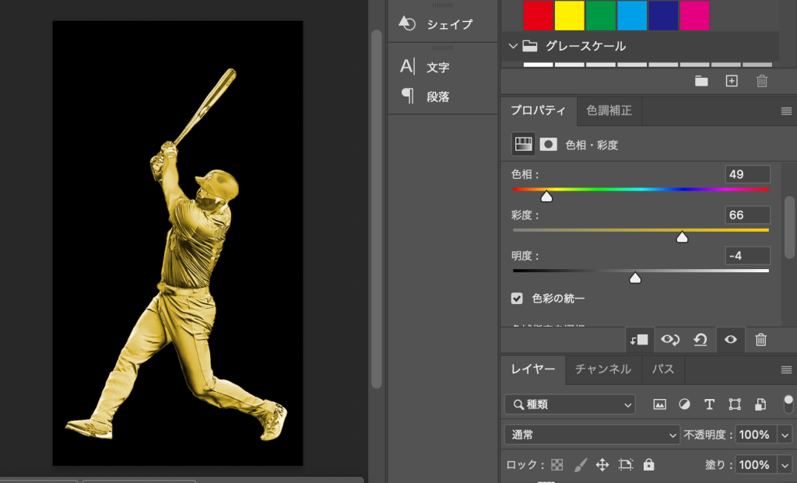The width and height of the screenshot is (797, 483).
Task: Open the 段落 panel
Action: pyautogui.click(x=437, y=97)
